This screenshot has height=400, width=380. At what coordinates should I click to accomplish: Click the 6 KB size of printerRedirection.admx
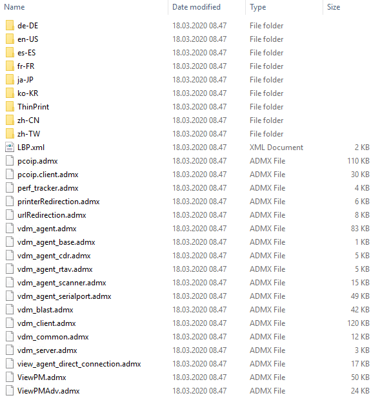(362, 201)
